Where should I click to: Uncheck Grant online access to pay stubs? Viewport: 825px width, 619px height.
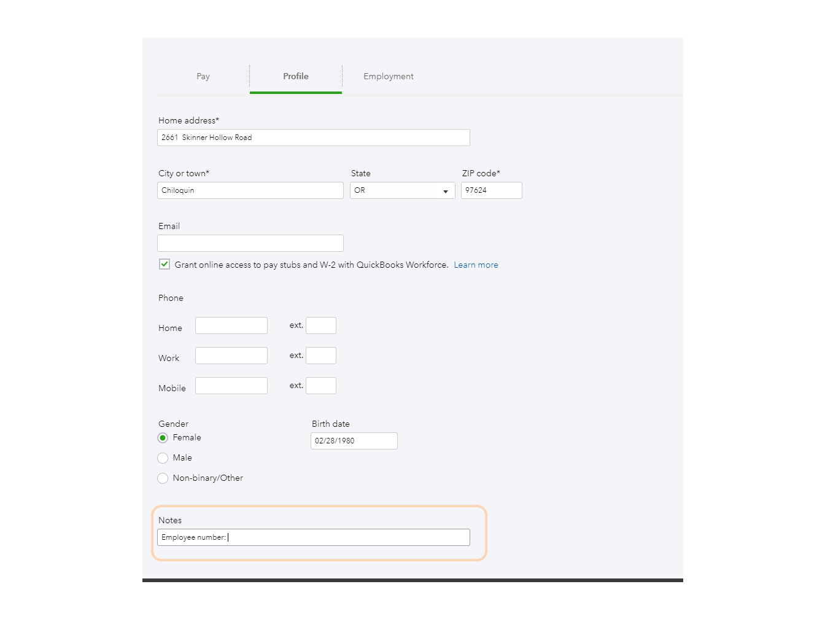coord(164,263)
